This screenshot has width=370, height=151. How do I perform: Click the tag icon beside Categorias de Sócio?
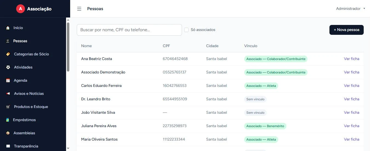click(8, 54)
